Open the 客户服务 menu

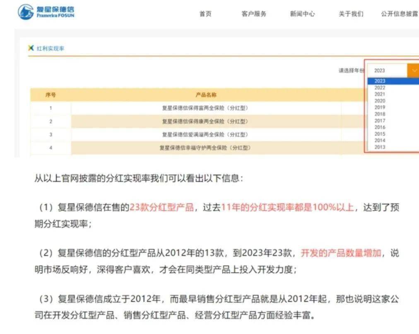click(254, 14)
